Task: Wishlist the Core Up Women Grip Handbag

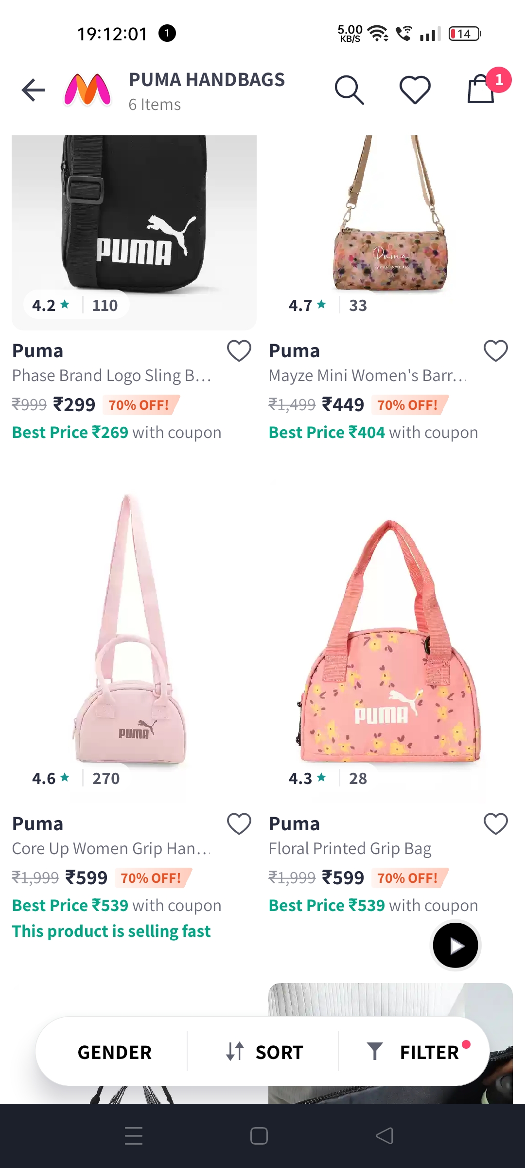Action: tap(239, 824)
